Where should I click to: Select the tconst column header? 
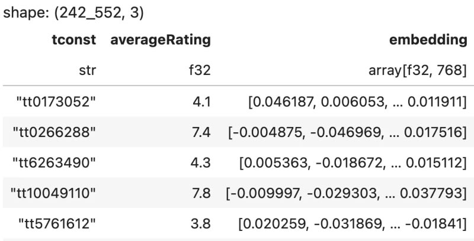tap(73, 40)
